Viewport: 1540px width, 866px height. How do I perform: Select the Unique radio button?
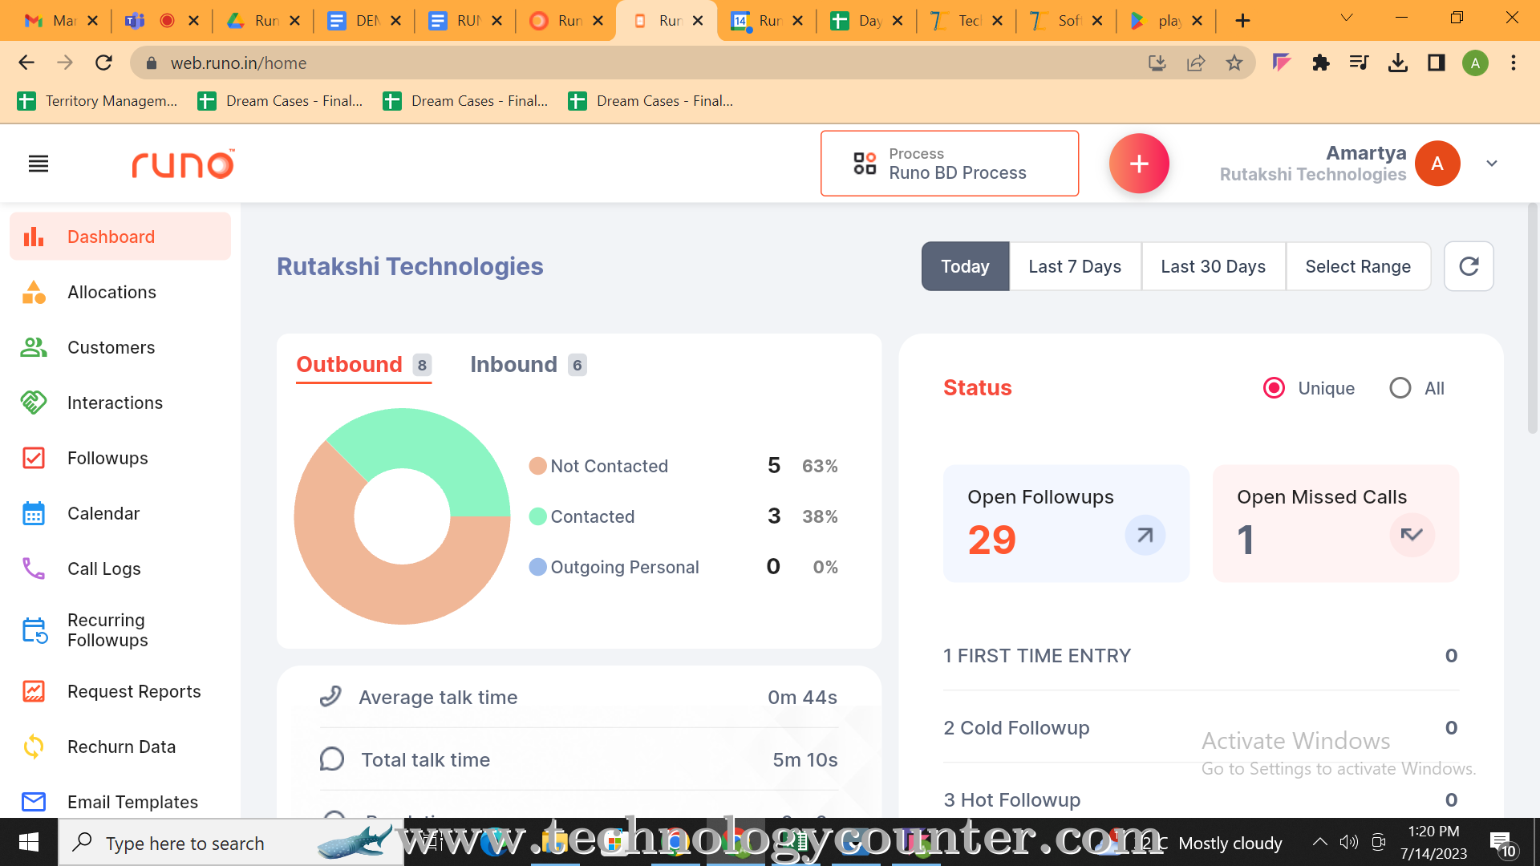(x=1274, y=388)
